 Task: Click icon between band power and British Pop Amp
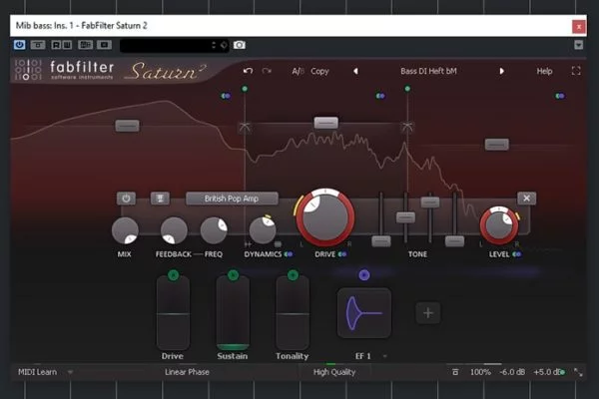coord(160,199)
